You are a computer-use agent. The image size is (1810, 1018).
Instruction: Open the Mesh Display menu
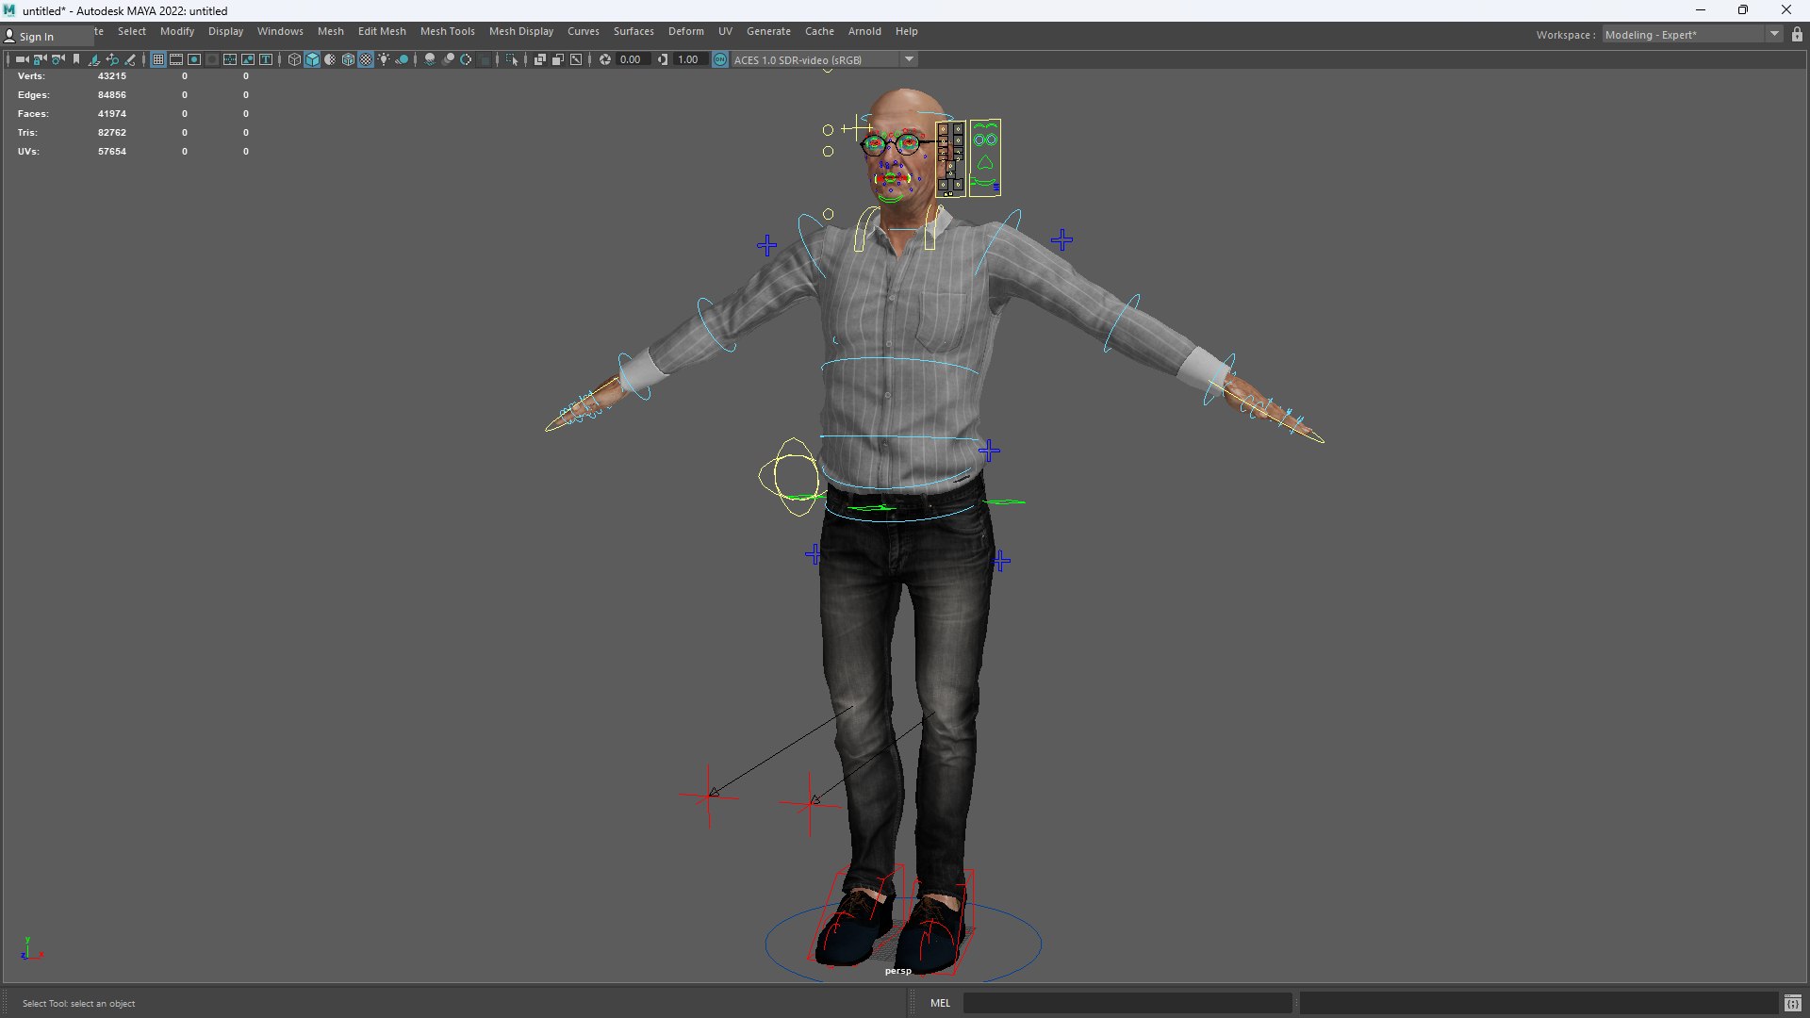pos(520,31)
